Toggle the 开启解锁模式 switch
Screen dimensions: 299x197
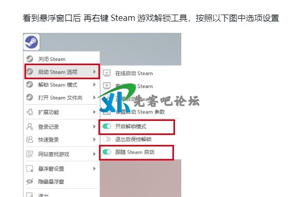click(x=107, y=126)
